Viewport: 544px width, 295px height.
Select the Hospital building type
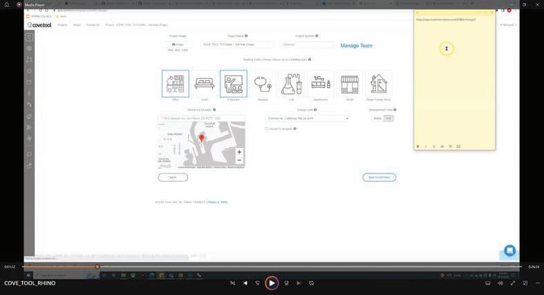(x=263, y=84)
